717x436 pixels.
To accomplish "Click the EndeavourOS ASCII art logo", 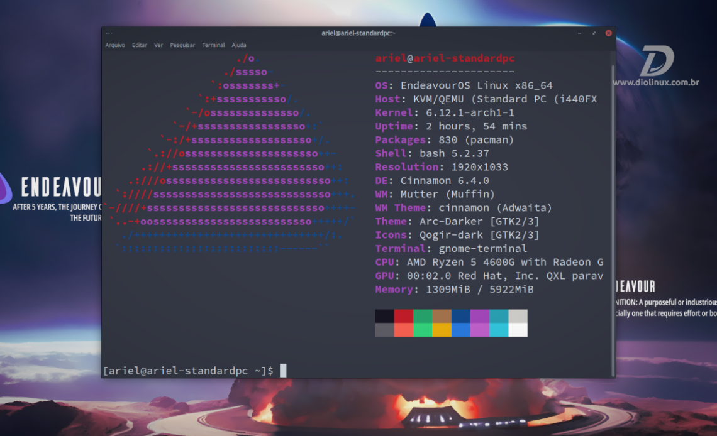I will (230, 153).
